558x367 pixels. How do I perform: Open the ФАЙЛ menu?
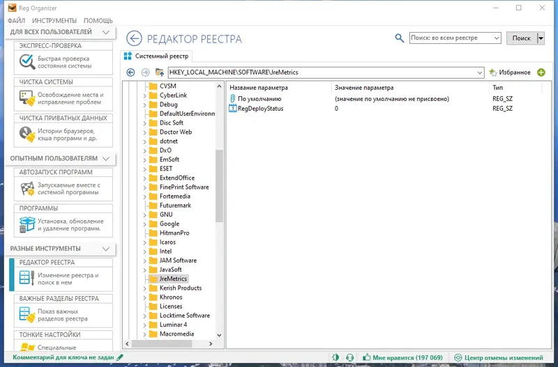(x=16, y=21)
